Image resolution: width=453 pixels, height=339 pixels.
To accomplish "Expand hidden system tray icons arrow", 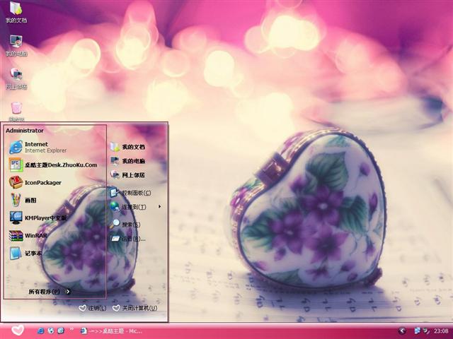I will point(402,331).
